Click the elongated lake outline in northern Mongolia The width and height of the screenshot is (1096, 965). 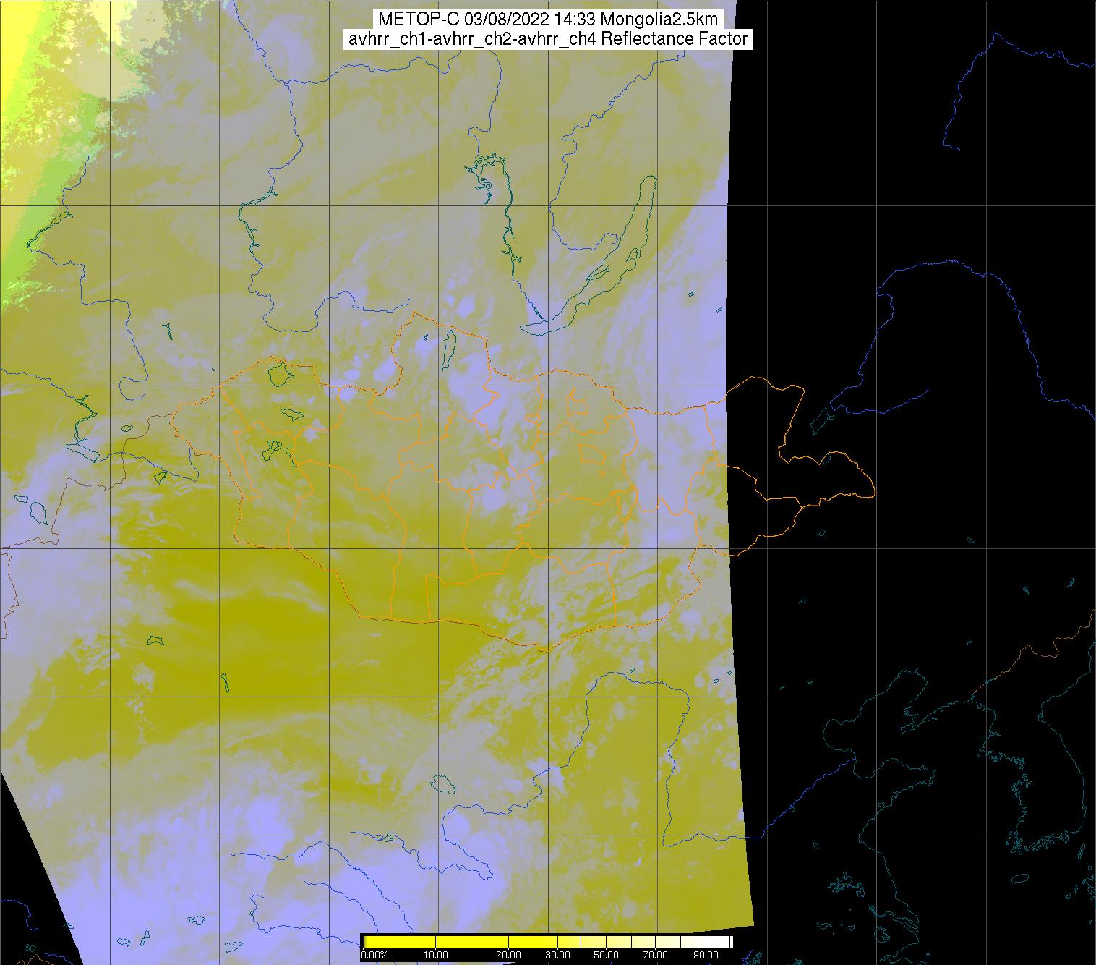[x=448, y=349]
